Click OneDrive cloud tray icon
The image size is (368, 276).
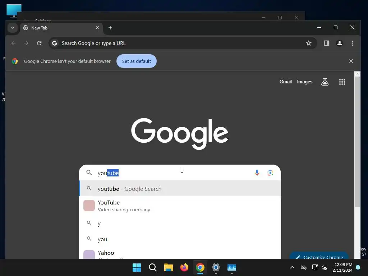[x=304, y=267]
